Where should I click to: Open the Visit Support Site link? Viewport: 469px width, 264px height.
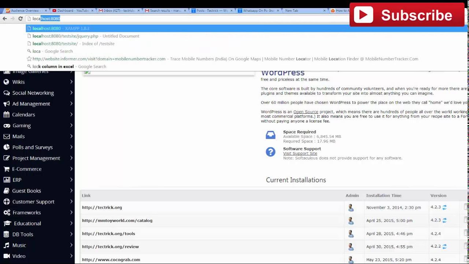pyautogui.click(x=300, y=153)
